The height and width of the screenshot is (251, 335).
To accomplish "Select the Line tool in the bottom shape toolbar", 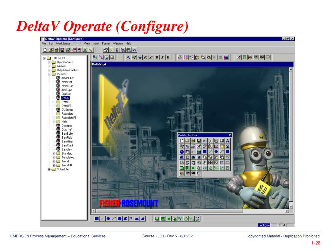I will [x=102, y=219].
